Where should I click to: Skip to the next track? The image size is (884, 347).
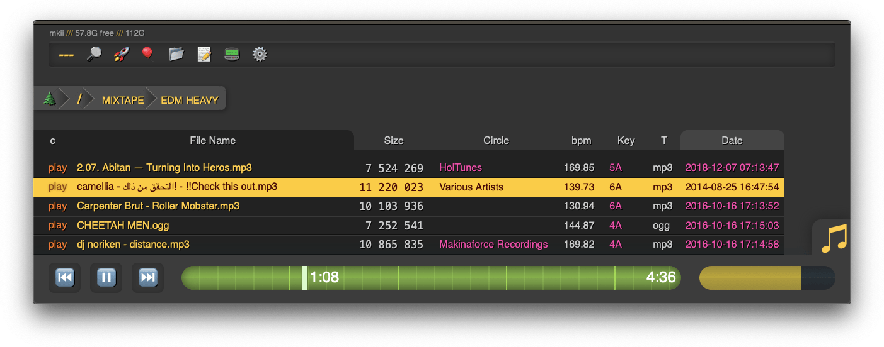pyautogui.click(x=148, y=277)
